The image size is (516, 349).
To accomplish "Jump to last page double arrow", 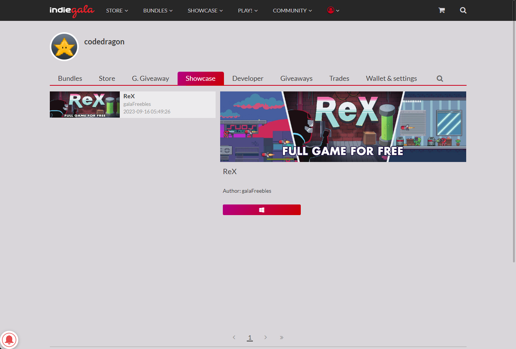I will (281, 337).
